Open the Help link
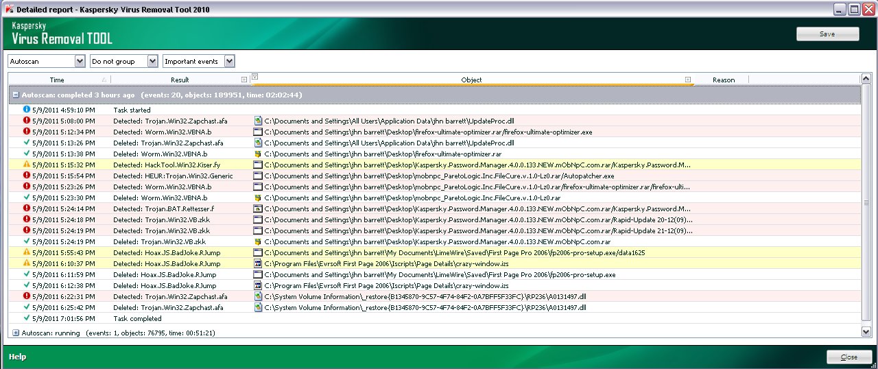The height and width of the screenshot is (369, 878). [17, 357]
